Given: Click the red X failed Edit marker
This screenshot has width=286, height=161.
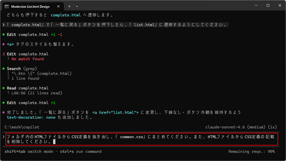Looking at the screenshot, I should pos(4,54).
